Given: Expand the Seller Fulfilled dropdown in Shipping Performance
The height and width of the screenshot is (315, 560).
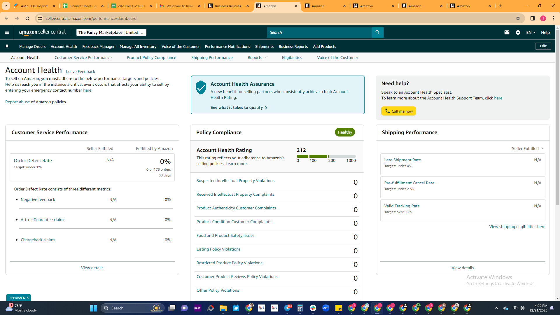Looking at the screenshot, I should click(x=528, y=148).
